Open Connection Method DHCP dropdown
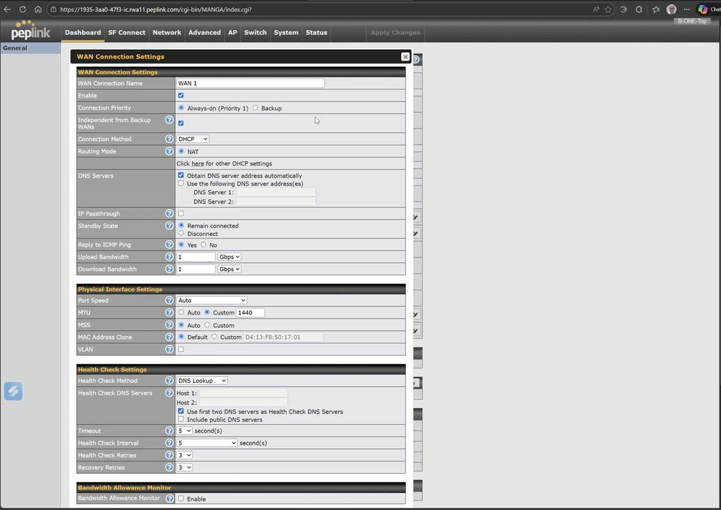Image resolution: width=721 pixels, height=510 pixels. 193,139
